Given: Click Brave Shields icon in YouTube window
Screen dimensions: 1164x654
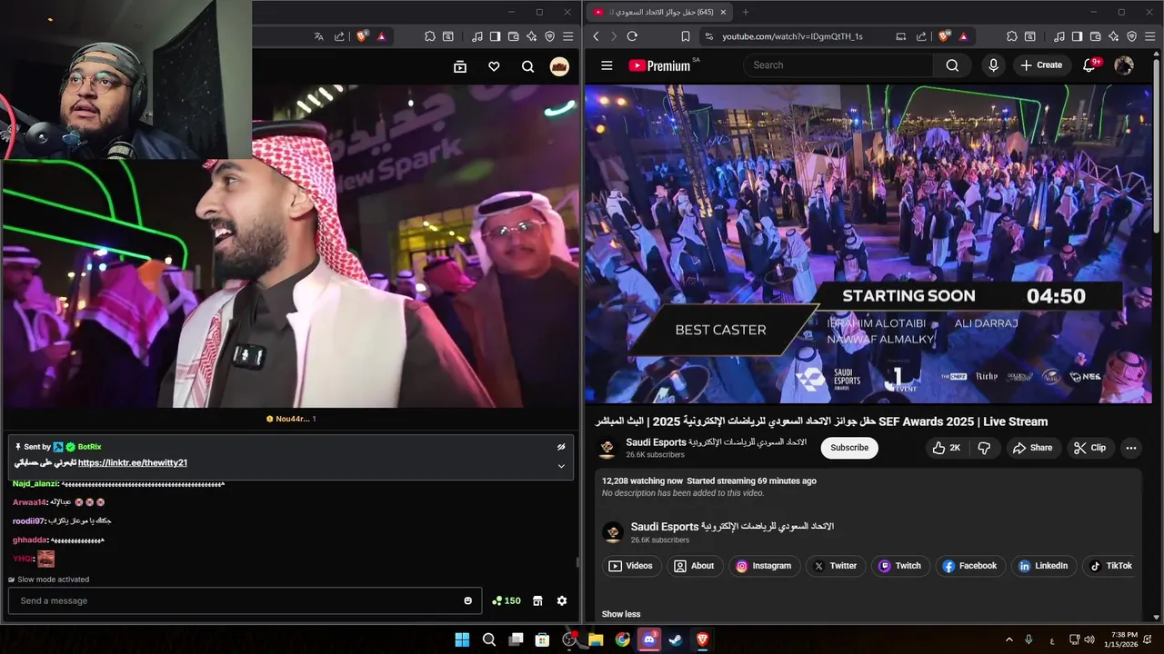Looking at the screenshot, I should click(x=944, y=36).
